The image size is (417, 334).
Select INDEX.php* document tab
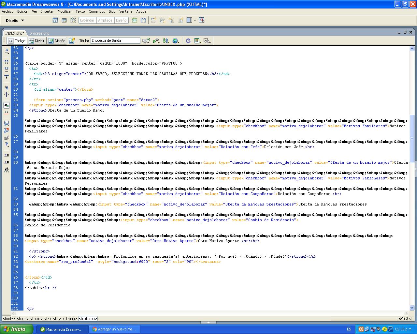pos(15,33)
